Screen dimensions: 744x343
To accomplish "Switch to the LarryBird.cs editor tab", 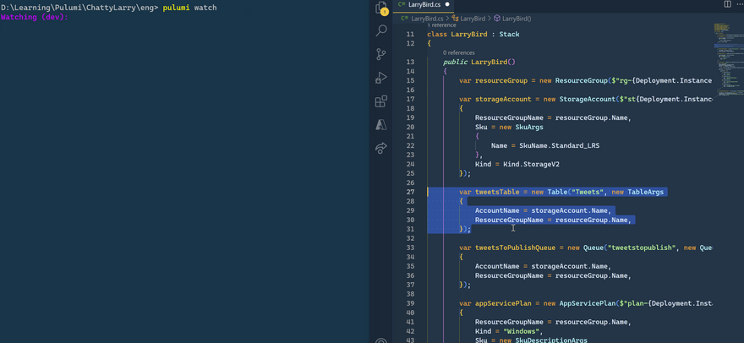I will coord(424,4).
